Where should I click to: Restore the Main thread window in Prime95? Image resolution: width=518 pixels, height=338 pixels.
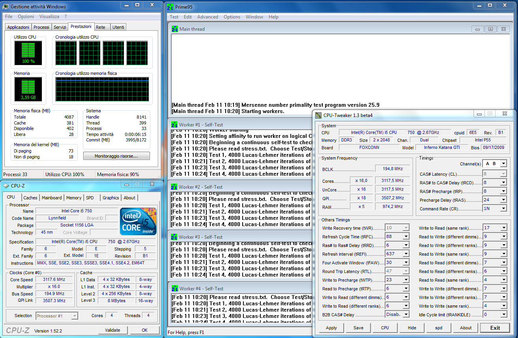pyautogui.click(x=490, y=29)
